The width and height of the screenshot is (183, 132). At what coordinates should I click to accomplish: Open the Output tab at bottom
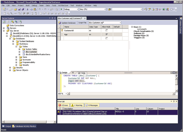pos(7,126)
